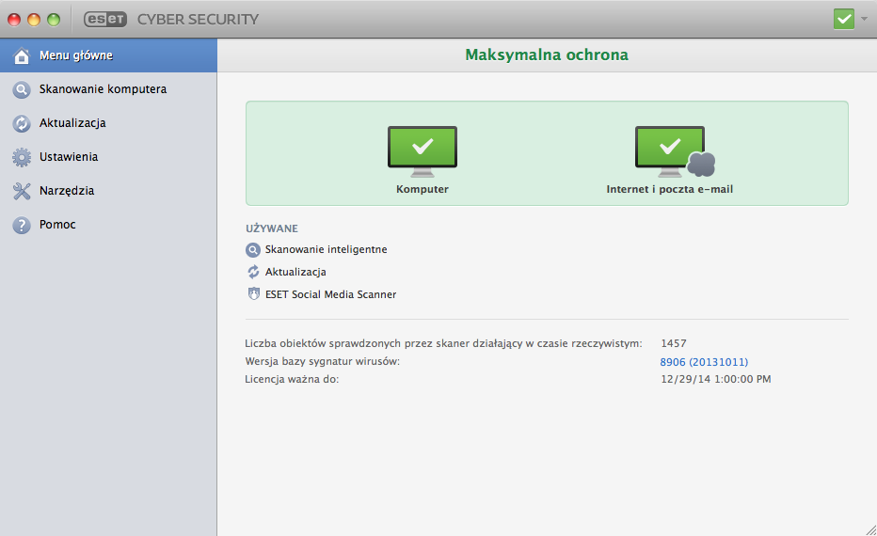Click the Maksymalna ochrona heading
877x536 pixels.
(547, 55)
